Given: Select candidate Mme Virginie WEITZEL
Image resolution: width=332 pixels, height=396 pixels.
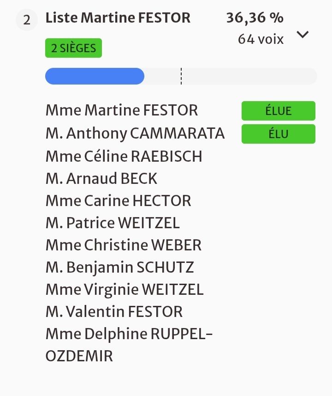Looking at the screenshot, I should click(125, 290).
